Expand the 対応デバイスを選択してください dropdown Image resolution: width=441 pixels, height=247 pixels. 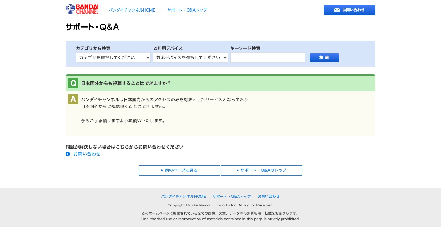(x=190, y=58)
